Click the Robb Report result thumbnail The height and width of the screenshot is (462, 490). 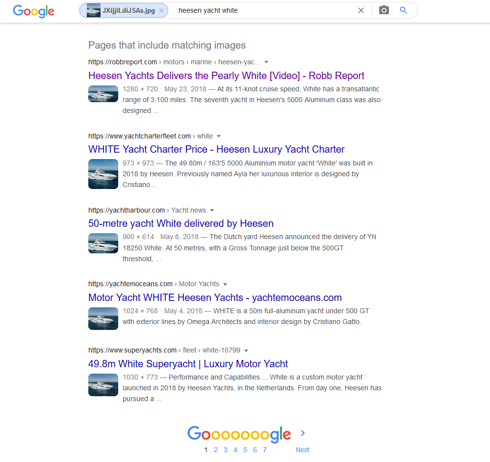pyautogui.click(x=103, y=94)
